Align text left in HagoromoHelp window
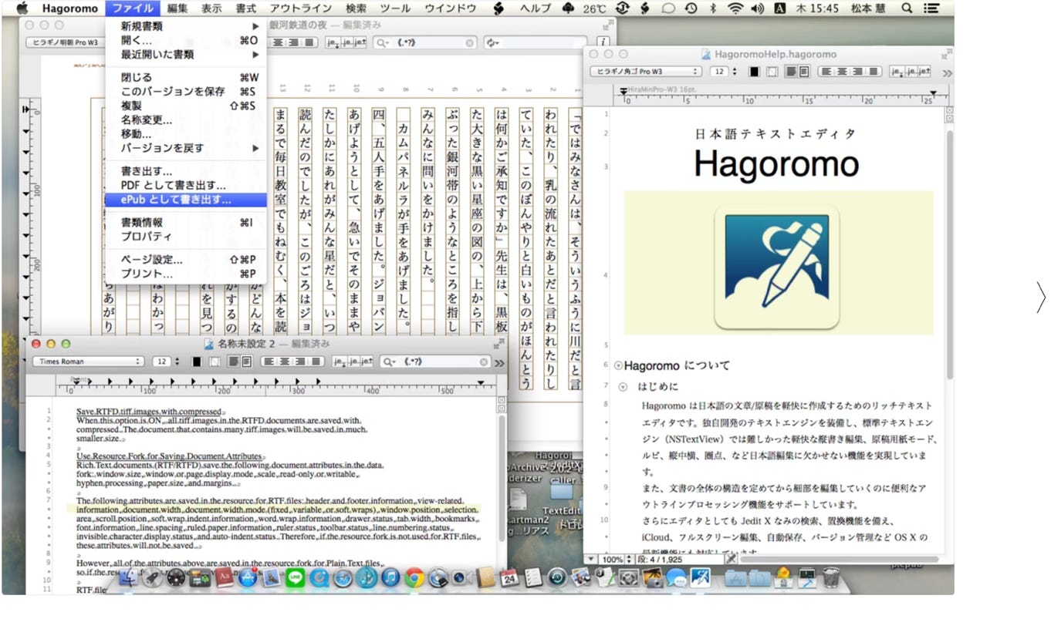The image size is (1051, 629). point(826,72)
